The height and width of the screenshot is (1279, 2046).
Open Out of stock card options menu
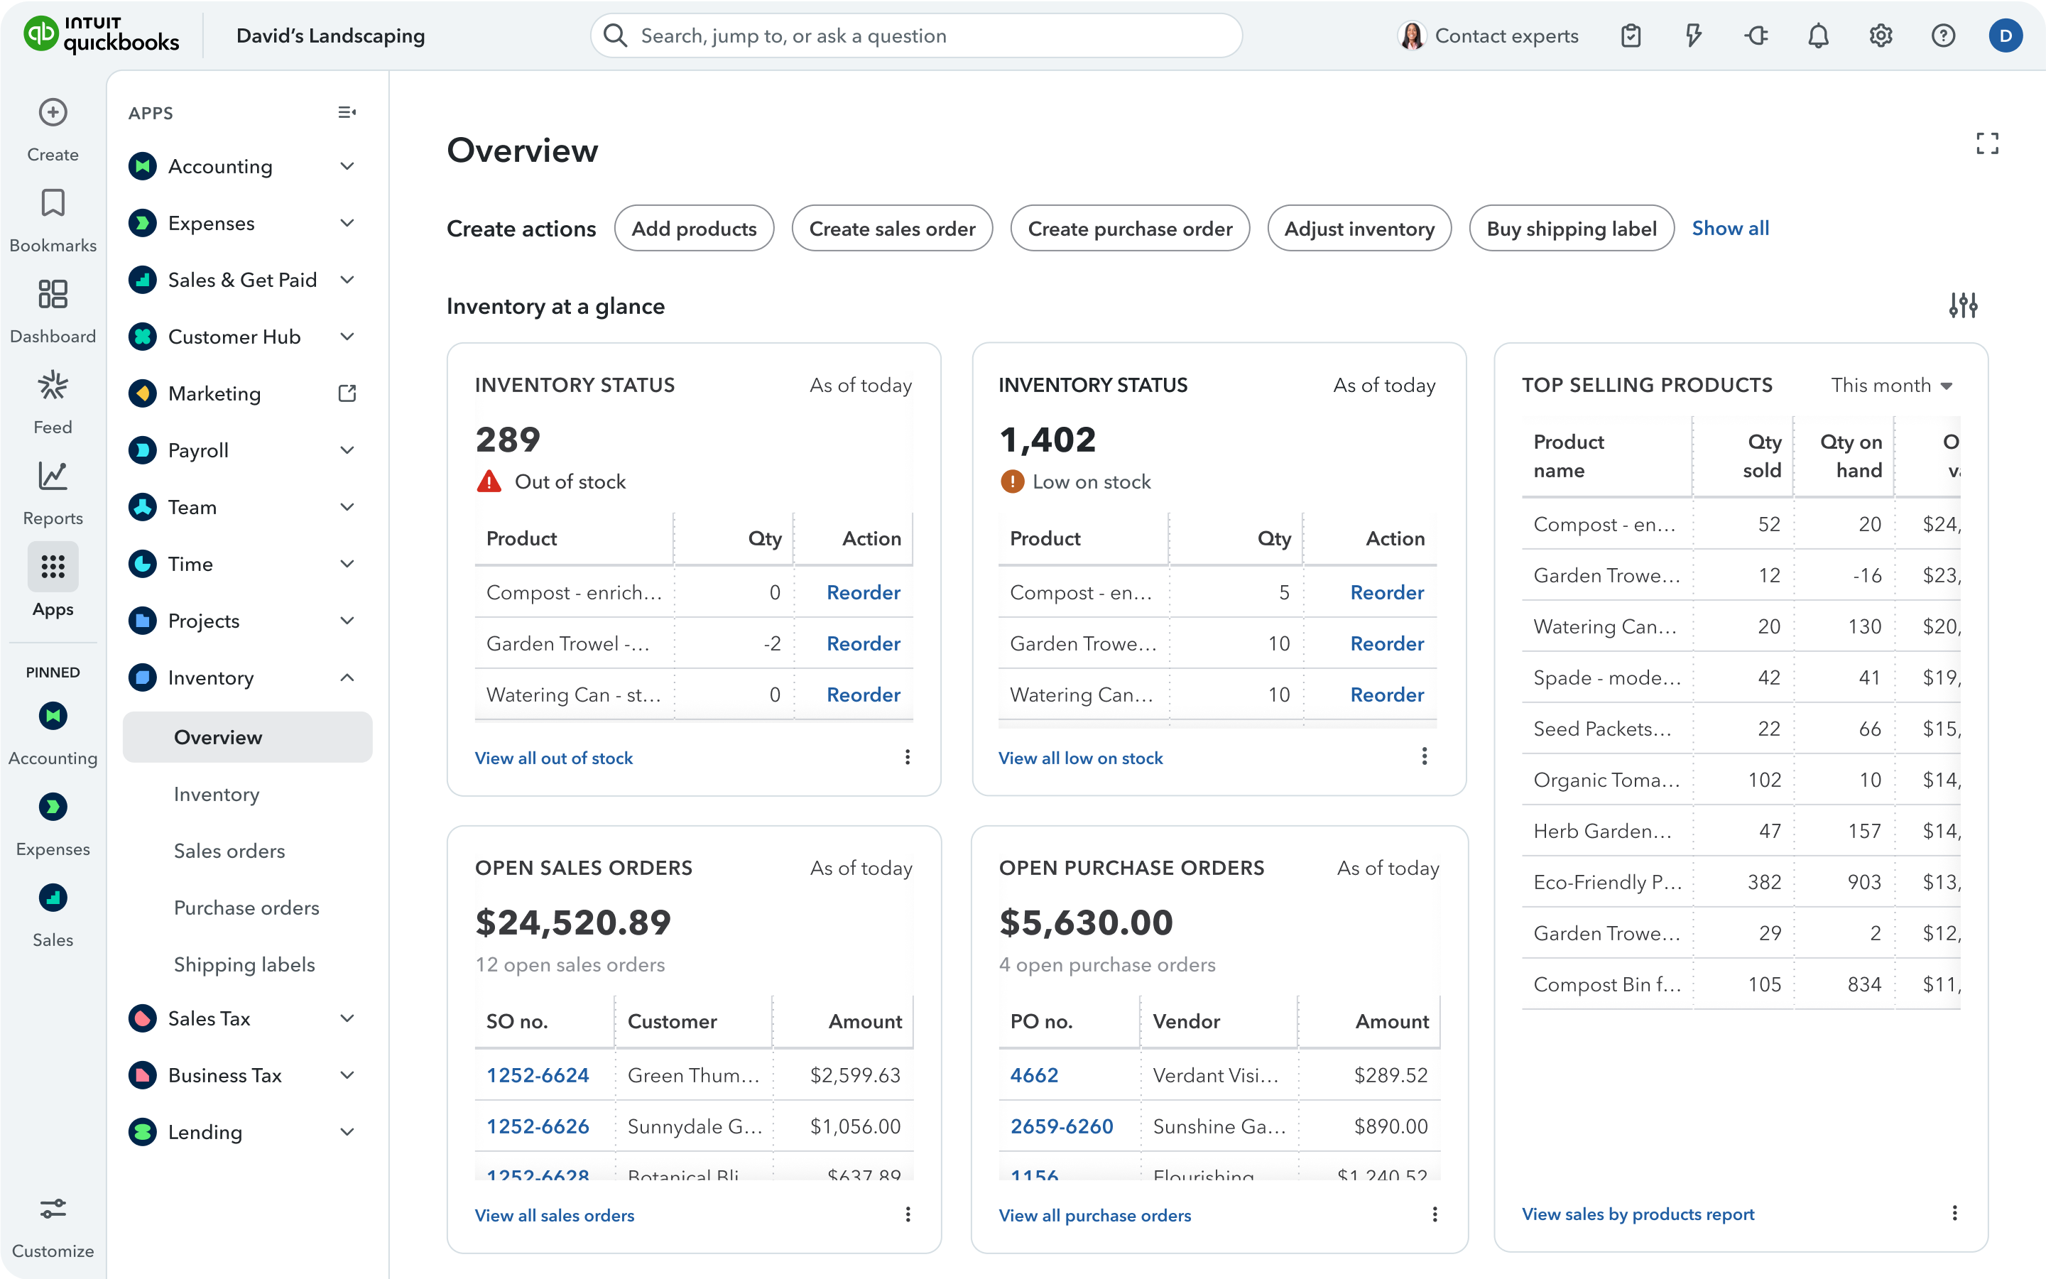[x=908, y=757]
